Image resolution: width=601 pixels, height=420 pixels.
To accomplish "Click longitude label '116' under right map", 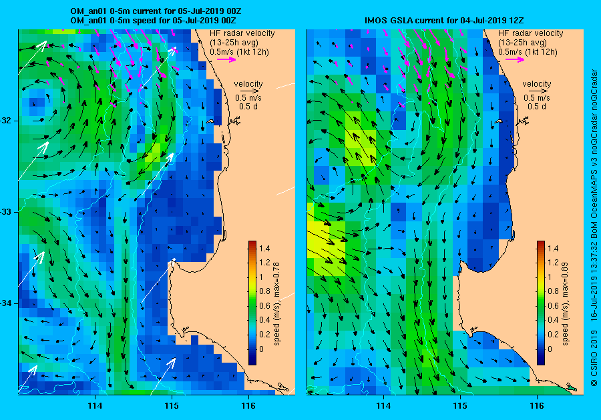I will tap(537, 406).
